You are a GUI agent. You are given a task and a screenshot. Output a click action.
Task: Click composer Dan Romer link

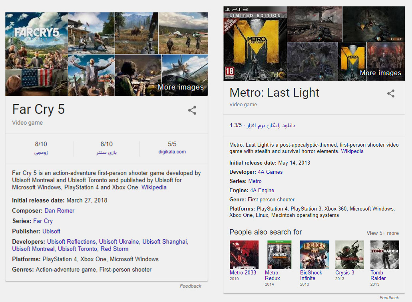tap(60, 211)
